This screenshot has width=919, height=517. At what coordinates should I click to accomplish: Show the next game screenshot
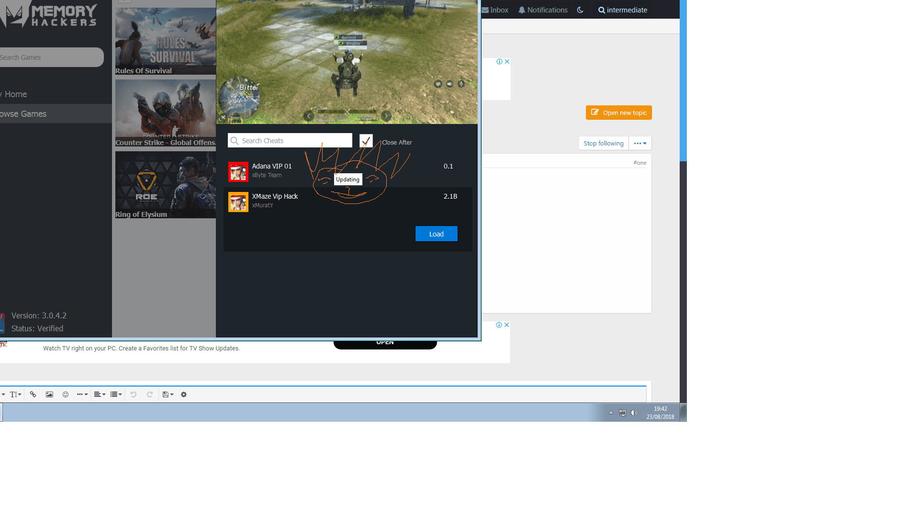[x=386, y=116]
